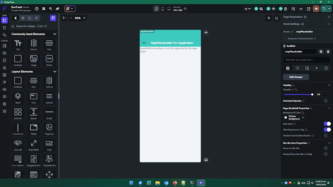Choose the StaggeredView element
This screenshot has width=333, height=187.
click(34, 161)
